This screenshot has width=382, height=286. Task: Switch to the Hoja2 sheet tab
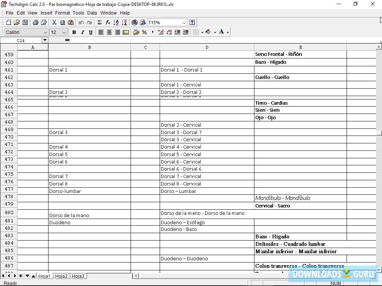pyautogui.click(x=61, y=276)
